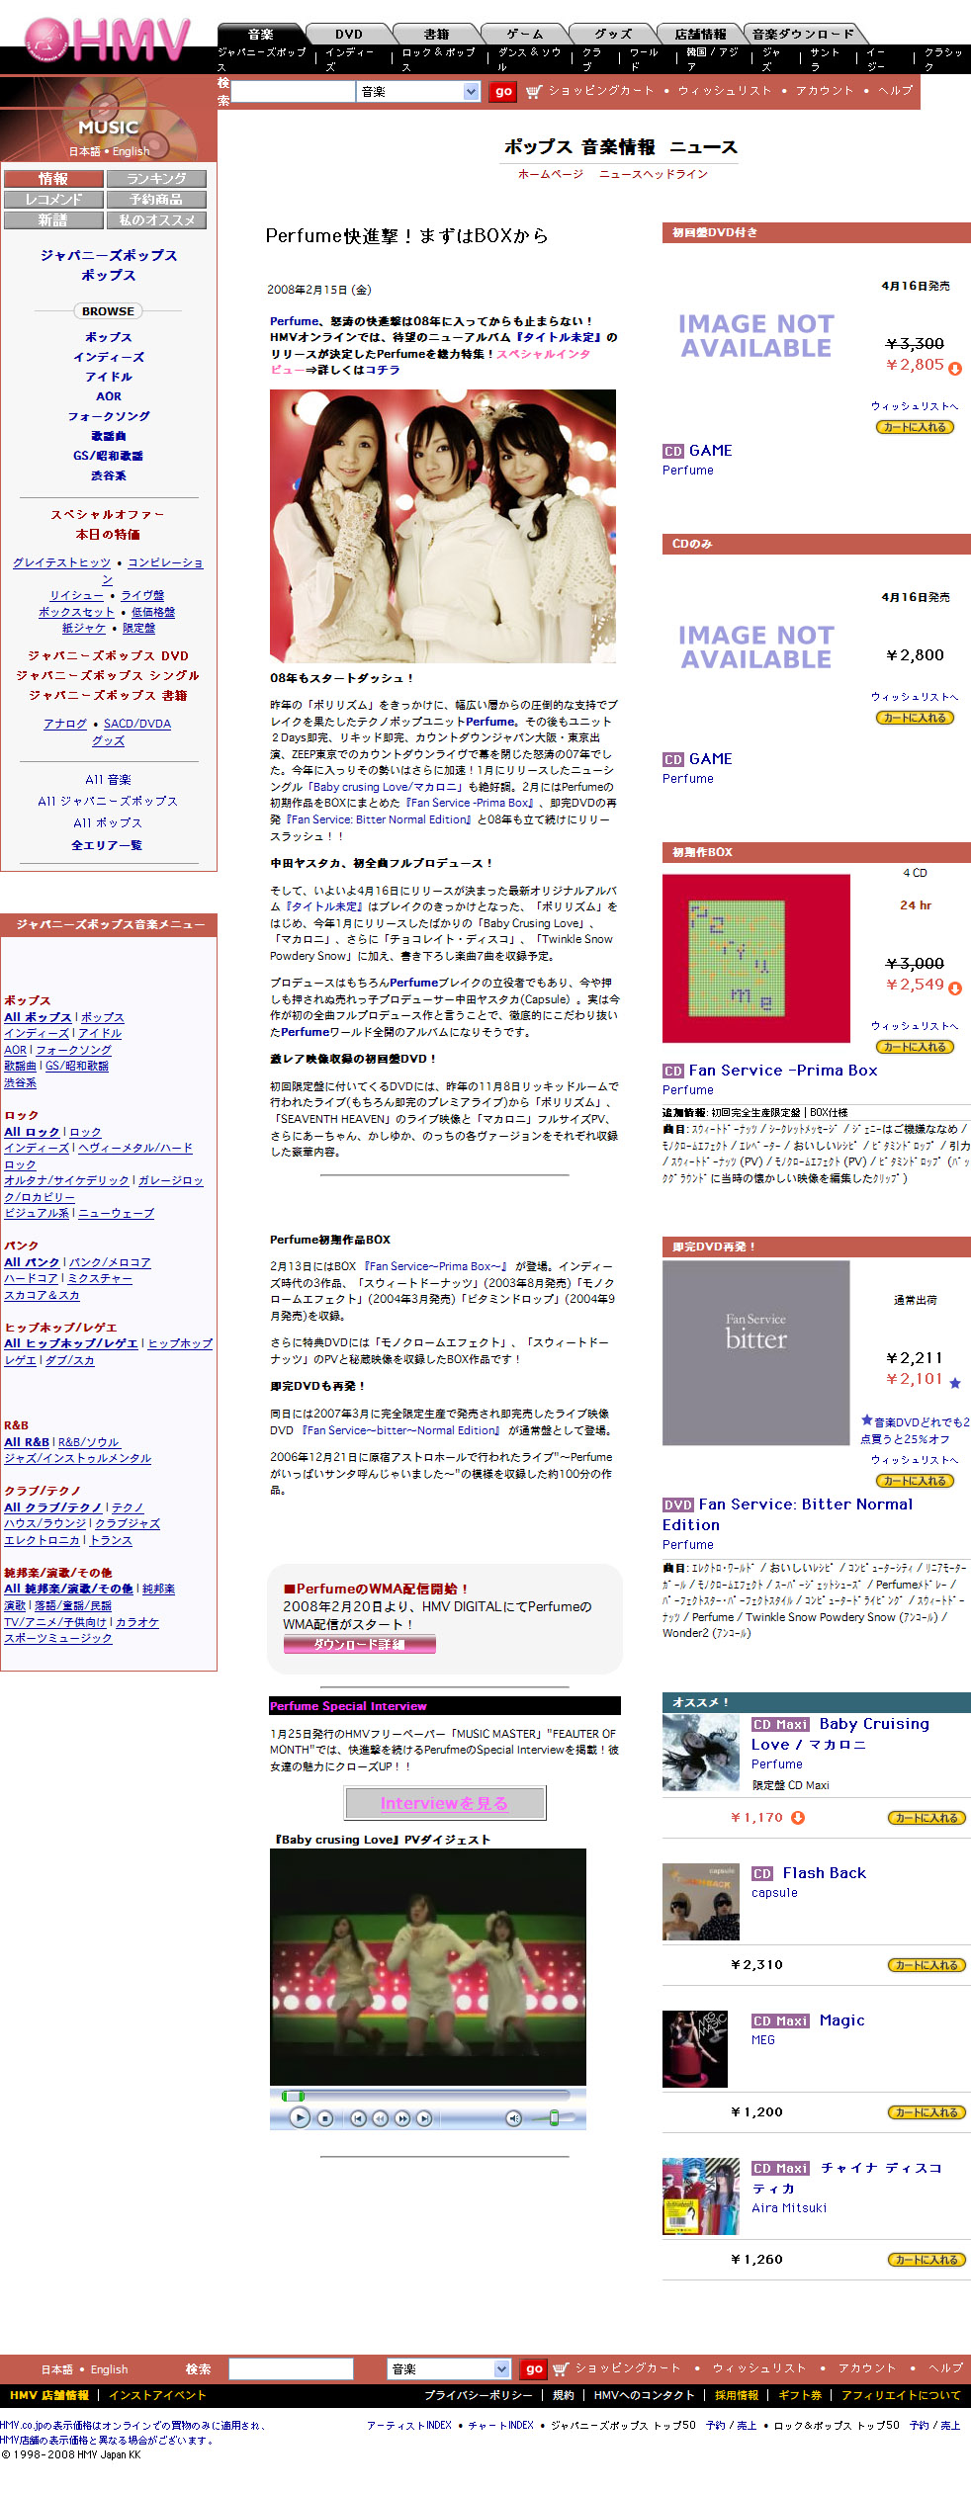Open the top search category dropdown

coord(420,91)
